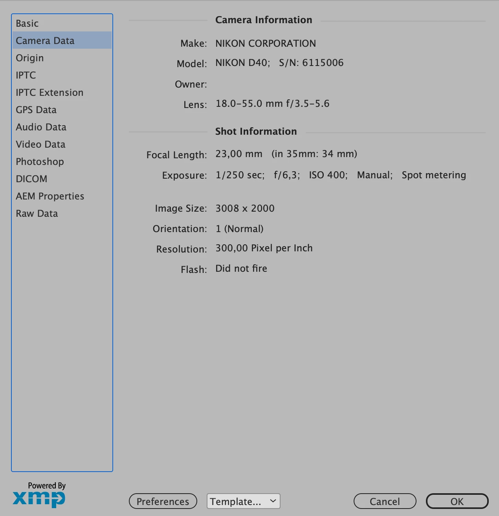
Task: Click the 18.0-55.0 mm lens value
Action: [272, 104]
